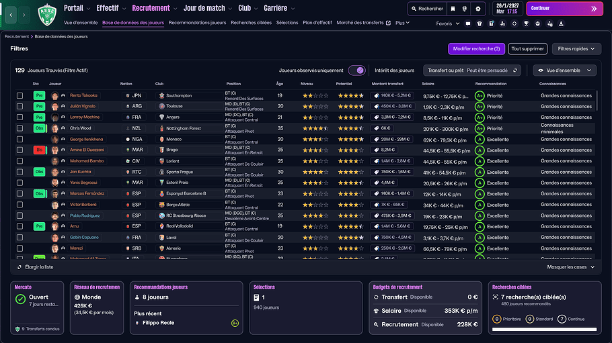Screen dimensions: 612x343
Task: Open the Jour de match menu
Action: (207, 9)
